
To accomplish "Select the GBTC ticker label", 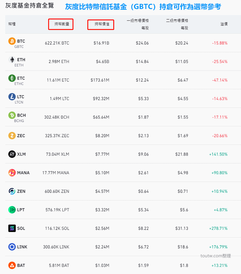I will [19, 47].
